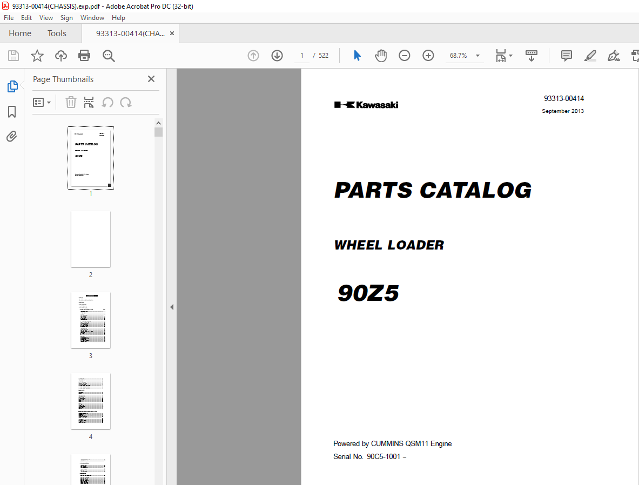Collapse the navigation pane arrow
This screenshot has height=485, width=639.
tap(172, 307)
